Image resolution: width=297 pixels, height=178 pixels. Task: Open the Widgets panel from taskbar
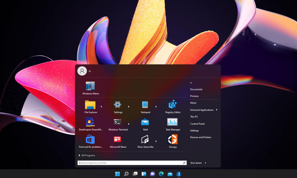tap(144, 174)
